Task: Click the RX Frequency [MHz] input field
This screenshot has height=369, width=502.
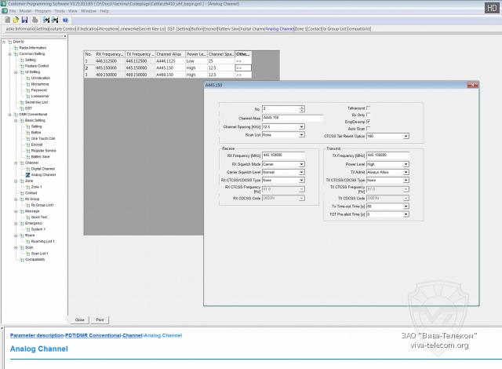Action: click(x=283, y=155)
